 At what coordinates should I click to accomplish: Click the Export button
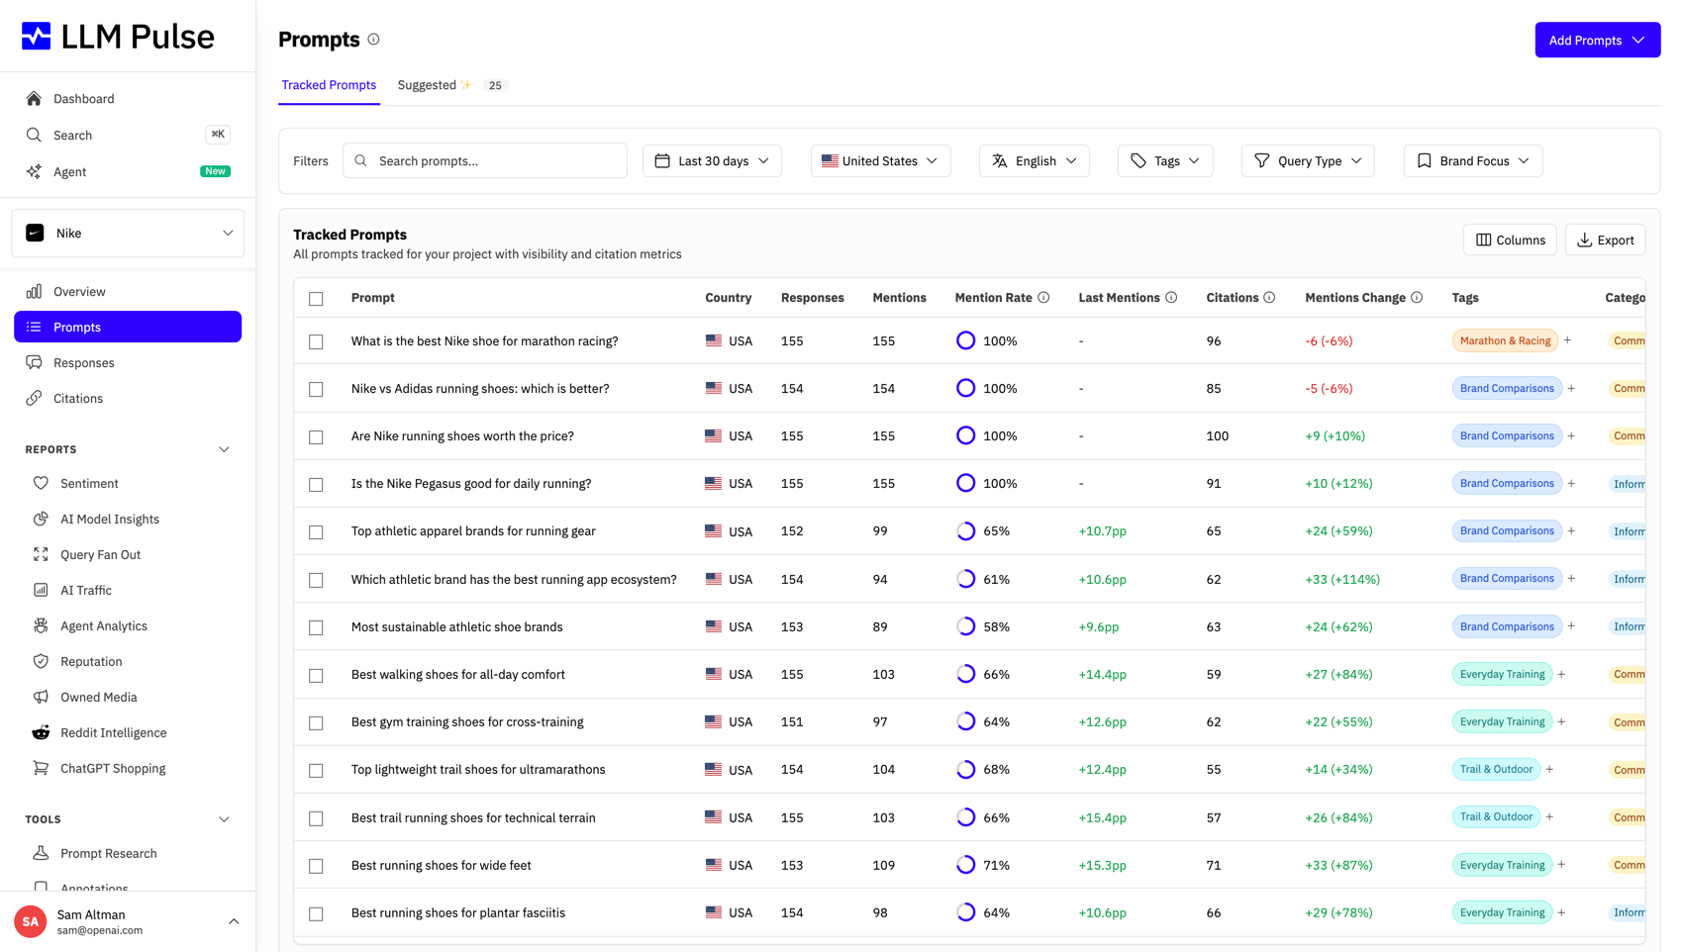(x=1605, y=239)
